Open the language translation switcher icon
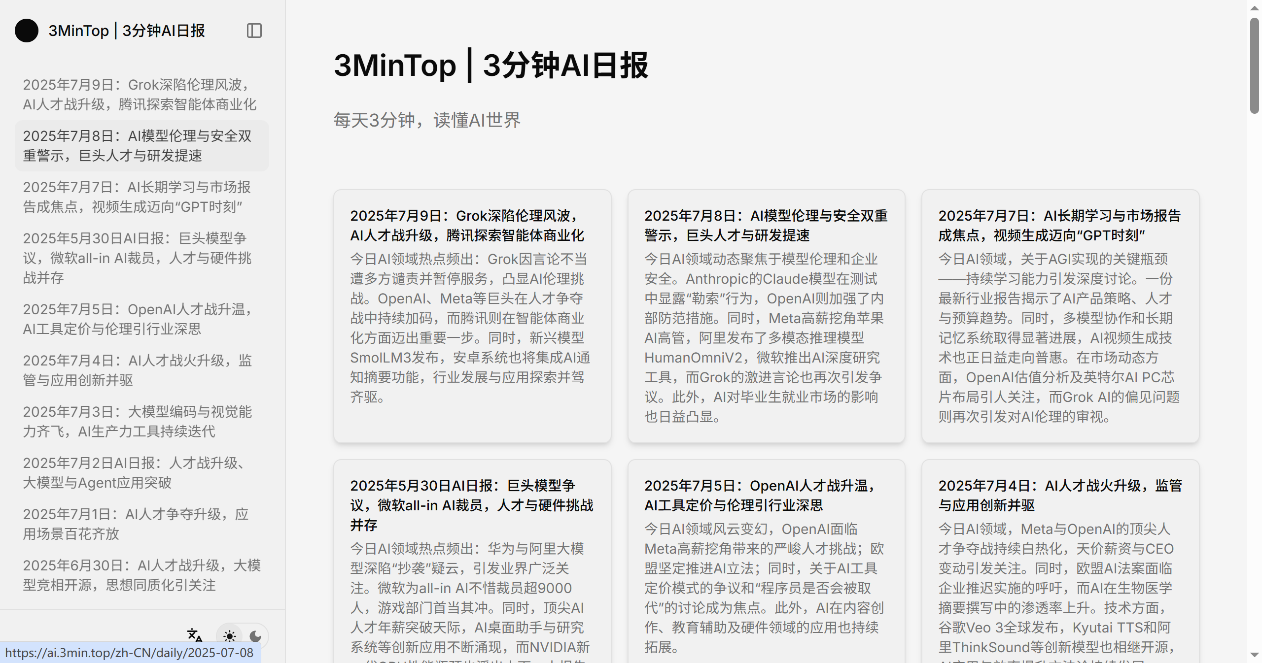The height and width of the screenshot is (663, 1262). click(x=195, y=635)
